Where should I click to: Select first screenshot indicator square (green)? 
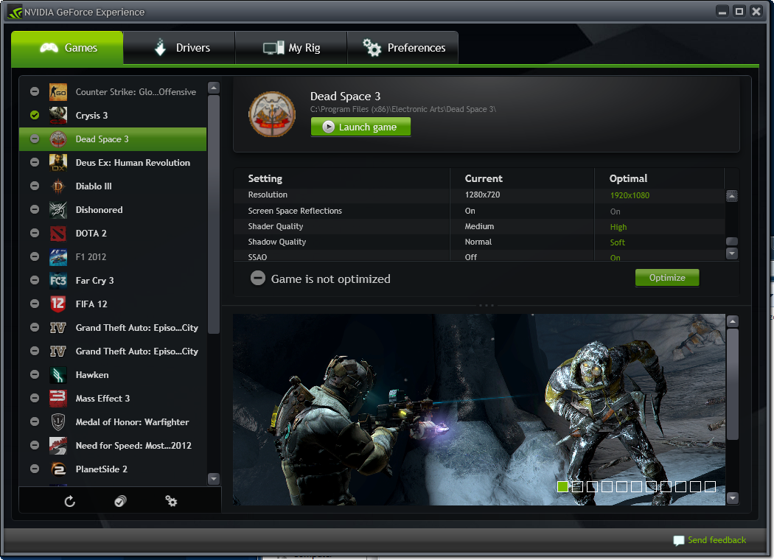coord(562,486)
